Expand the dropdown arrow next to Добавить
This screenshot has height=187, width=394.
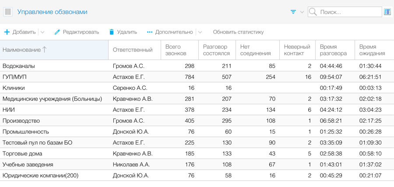[42, 32]
